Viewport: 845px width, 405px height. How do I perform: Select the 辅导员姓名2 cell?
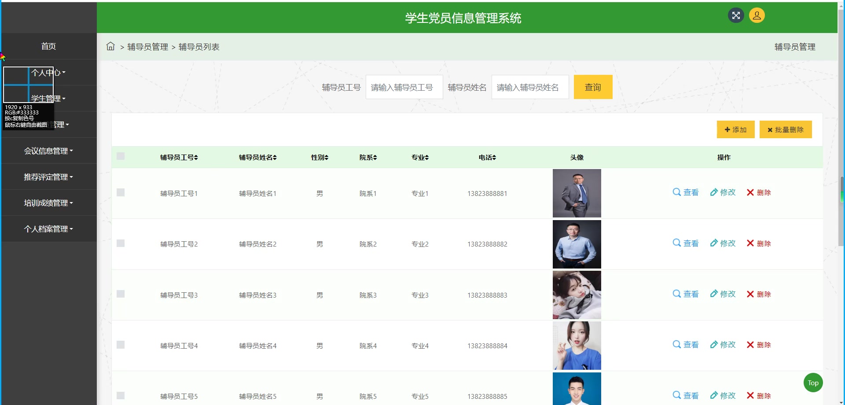click(257, 244)
